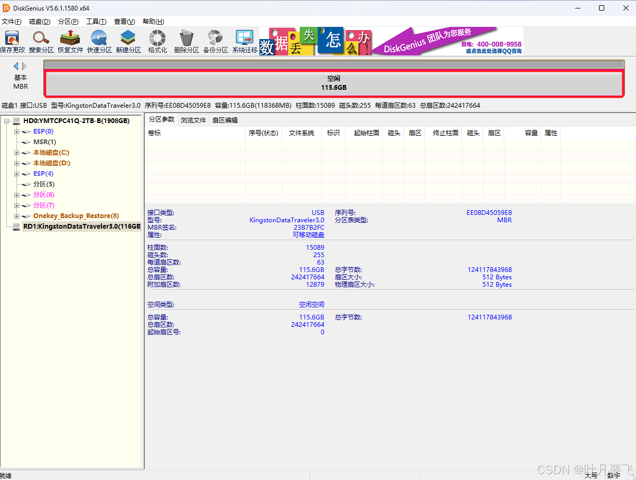Click the 序号(状态) column header
This screenshot has width=636, height=480.
click(x=264, y=133)
